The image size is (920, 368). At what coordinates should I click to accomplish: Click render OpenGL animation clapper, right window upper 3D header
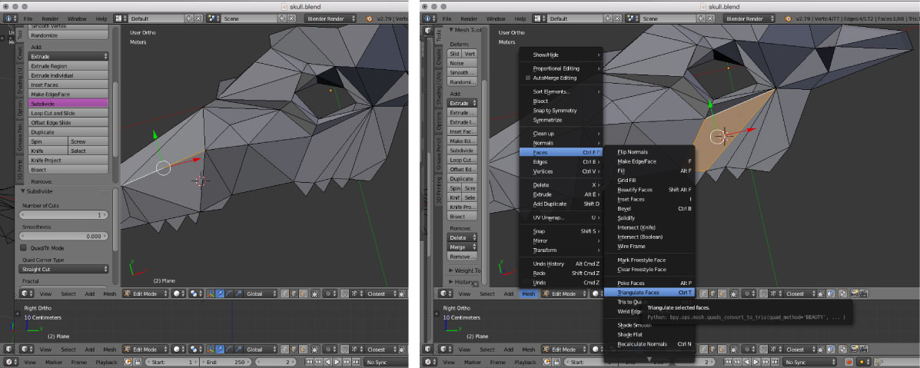tap(864, 293)
